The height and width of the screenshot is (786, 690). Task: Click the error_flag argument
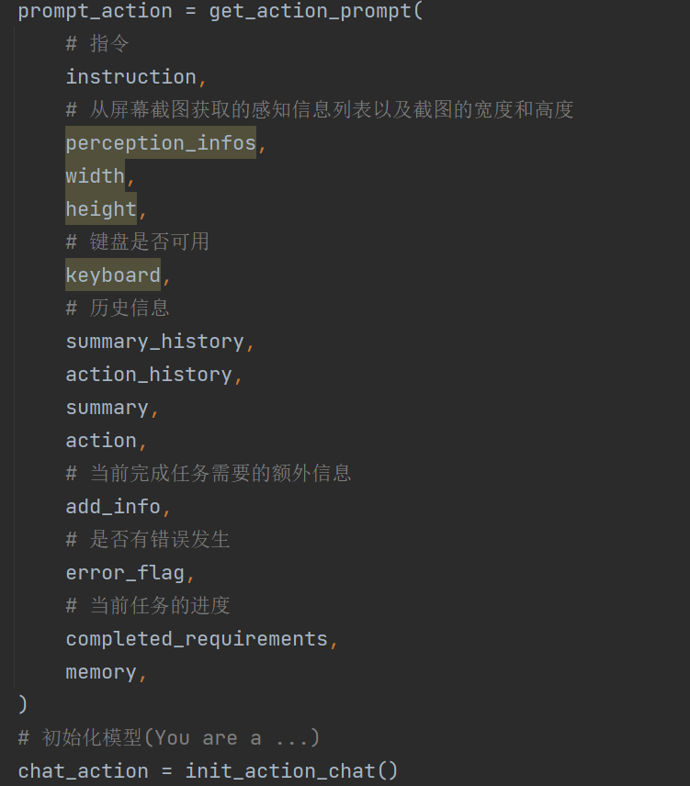click(x=125, y=573)
